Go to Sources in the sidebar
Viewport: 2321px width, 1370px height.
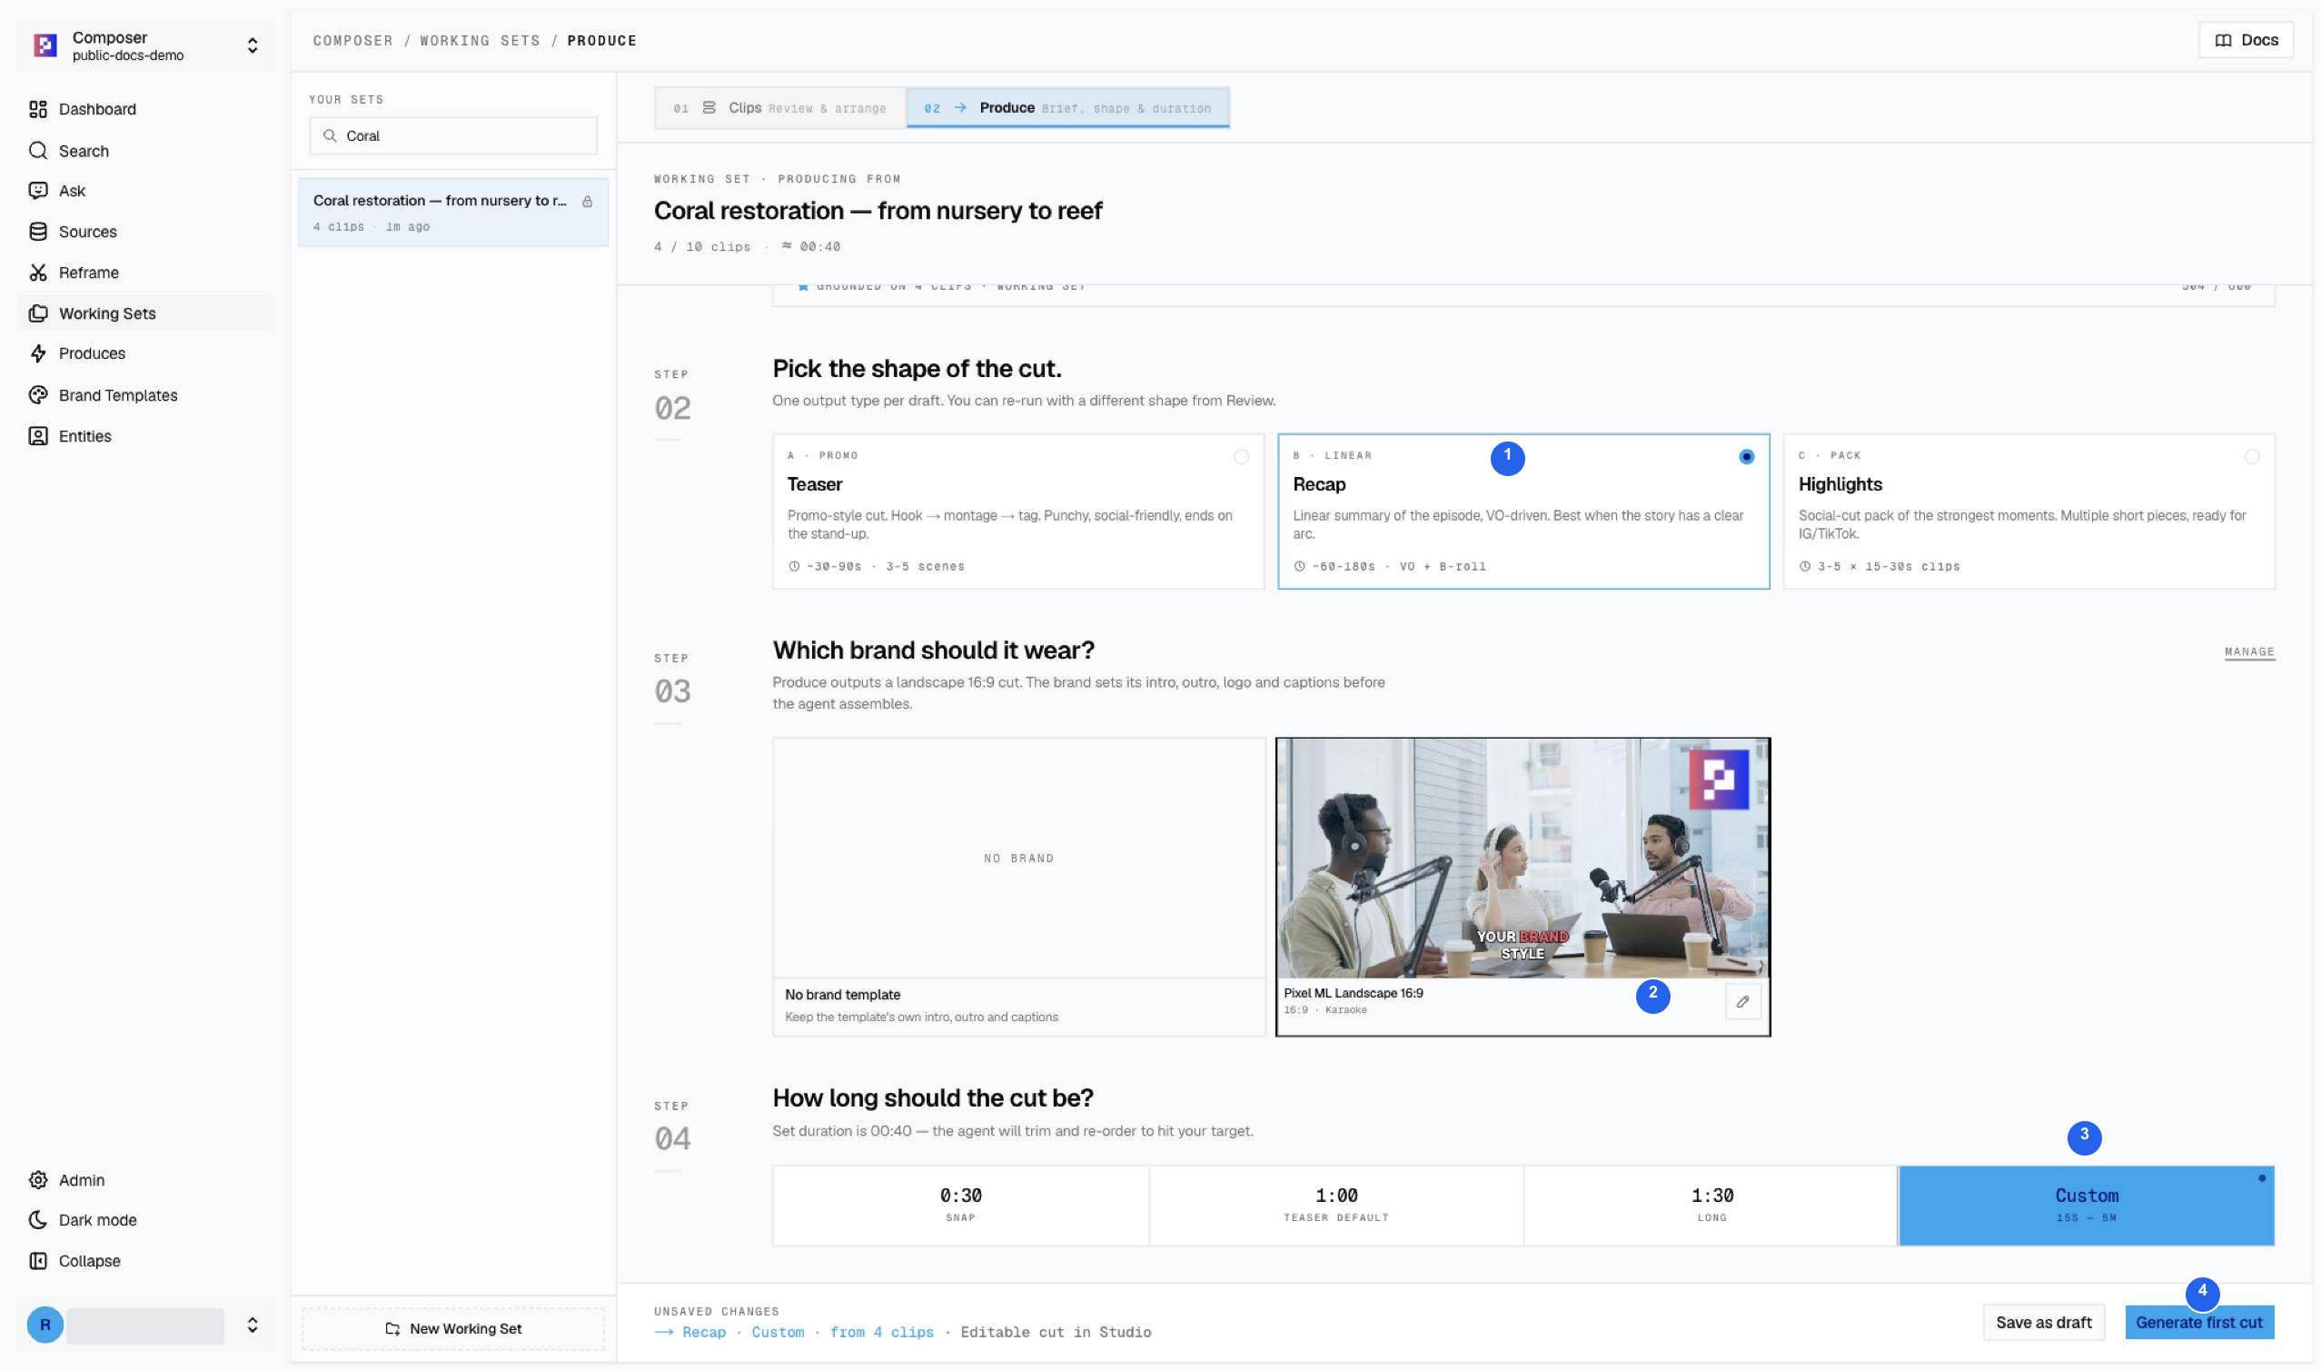point(144,232)
